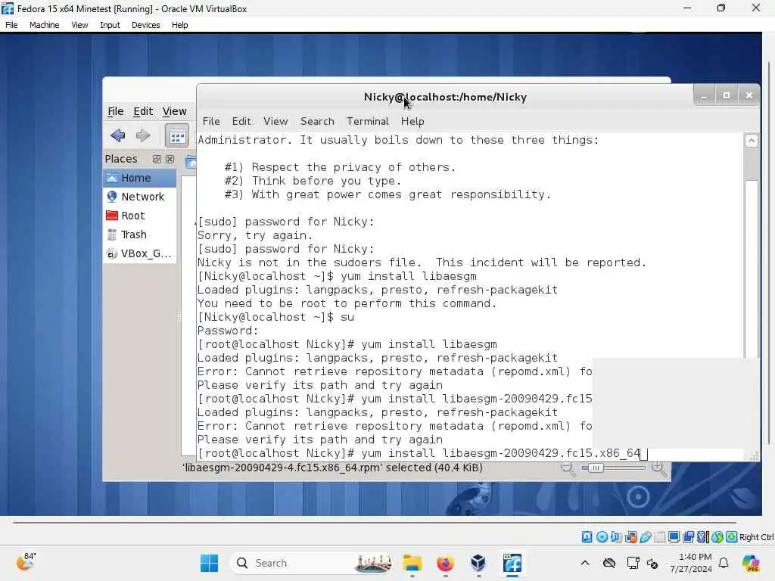Click the terminal scrollbar up arrow
This screenshot has height=581, width=775.
(752, 141)
